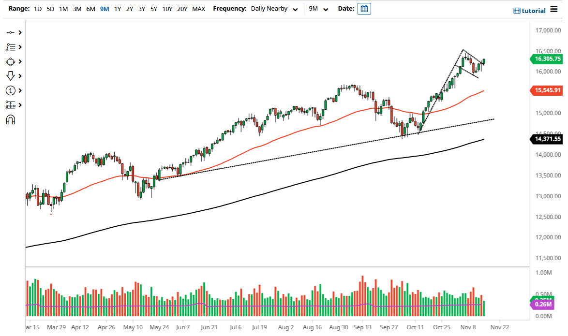
Task: Click the 0.26M volume marker
Action: (543, 304)
